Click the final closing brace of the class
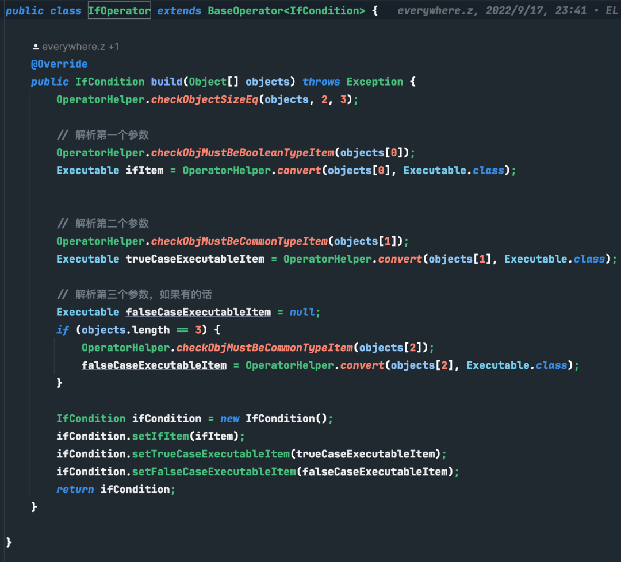Screen dimensions: 621x562 [9, 542]
